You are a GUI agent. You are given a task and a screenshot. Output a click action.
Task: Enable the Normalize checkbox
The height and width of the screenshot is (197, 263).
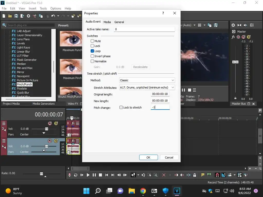[92, 61]
